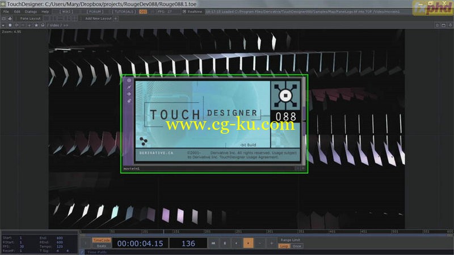Click the second side icon on movieIn1 node
Viewport: 454px width, 255px height.
(x=129, y=87)
